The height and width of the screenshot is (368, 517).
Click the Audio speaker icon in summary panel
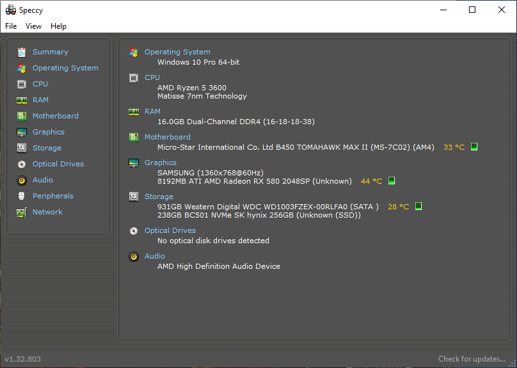pyautogui.click(x=134, y=256)
